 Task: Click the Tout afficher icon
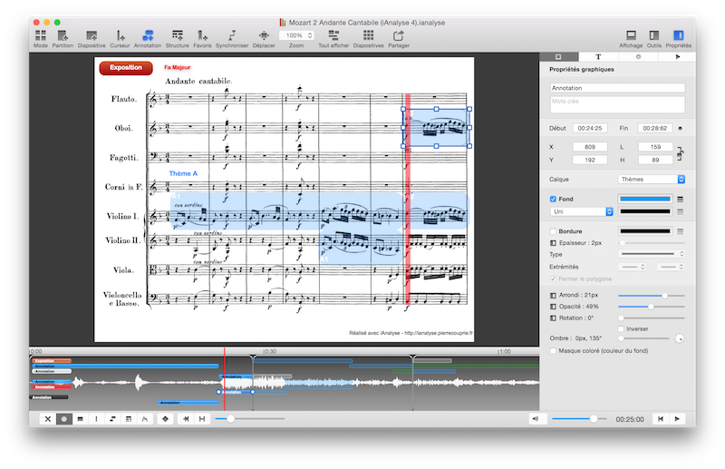pyautogui.click(x=333, y=35)
